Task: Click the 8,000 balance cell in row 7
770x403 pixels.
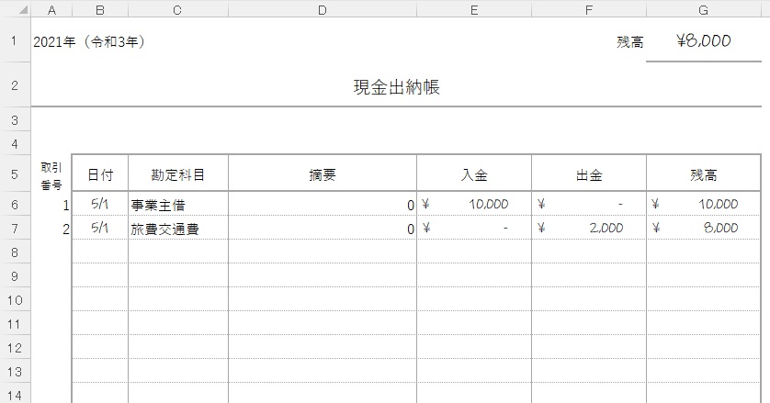Action: point(704,228)
